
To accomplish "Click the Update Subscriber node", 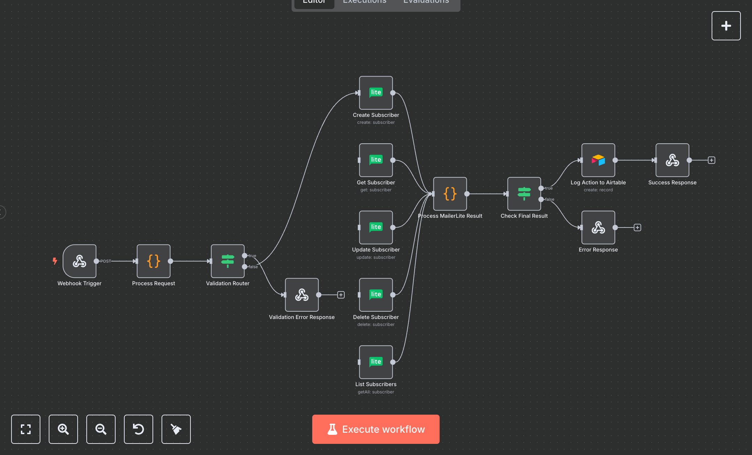I will [376, 227].
